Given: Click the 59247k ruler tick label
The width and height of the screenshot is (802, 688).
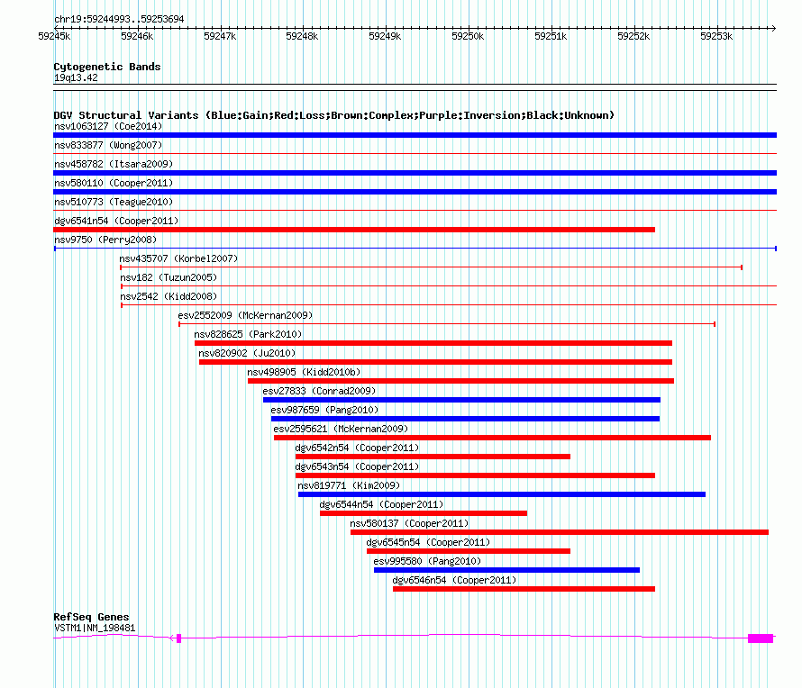Looking at the screenshot, I should coord(220,36).
